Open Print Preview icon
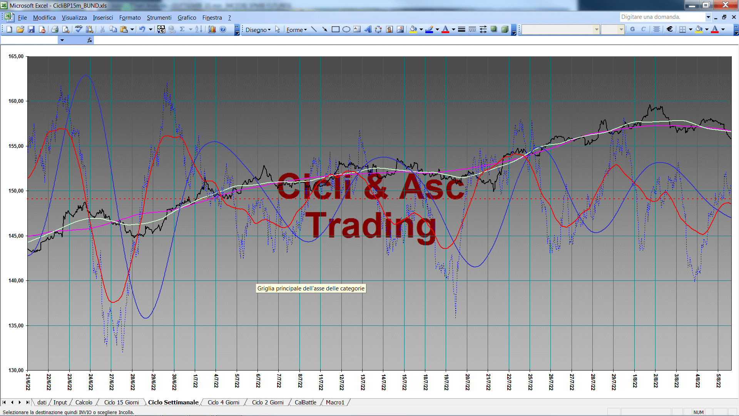The width and height of the screenshot is (739, 416). coord(66,29)
